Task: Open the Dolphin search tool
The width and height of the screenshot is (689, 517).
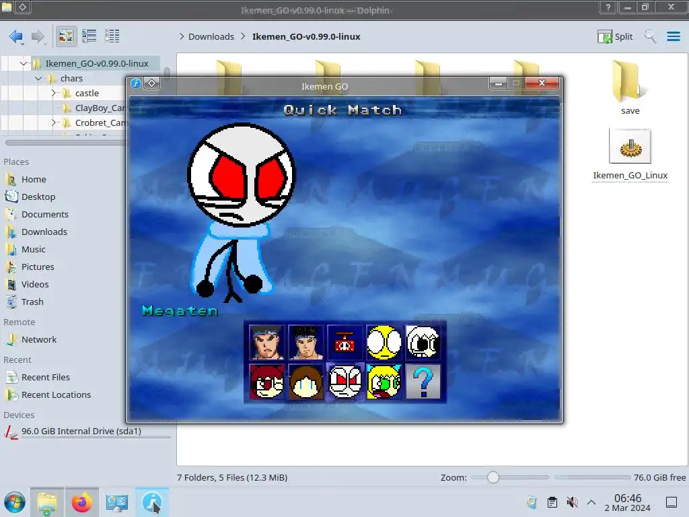Action: point(650,36)
